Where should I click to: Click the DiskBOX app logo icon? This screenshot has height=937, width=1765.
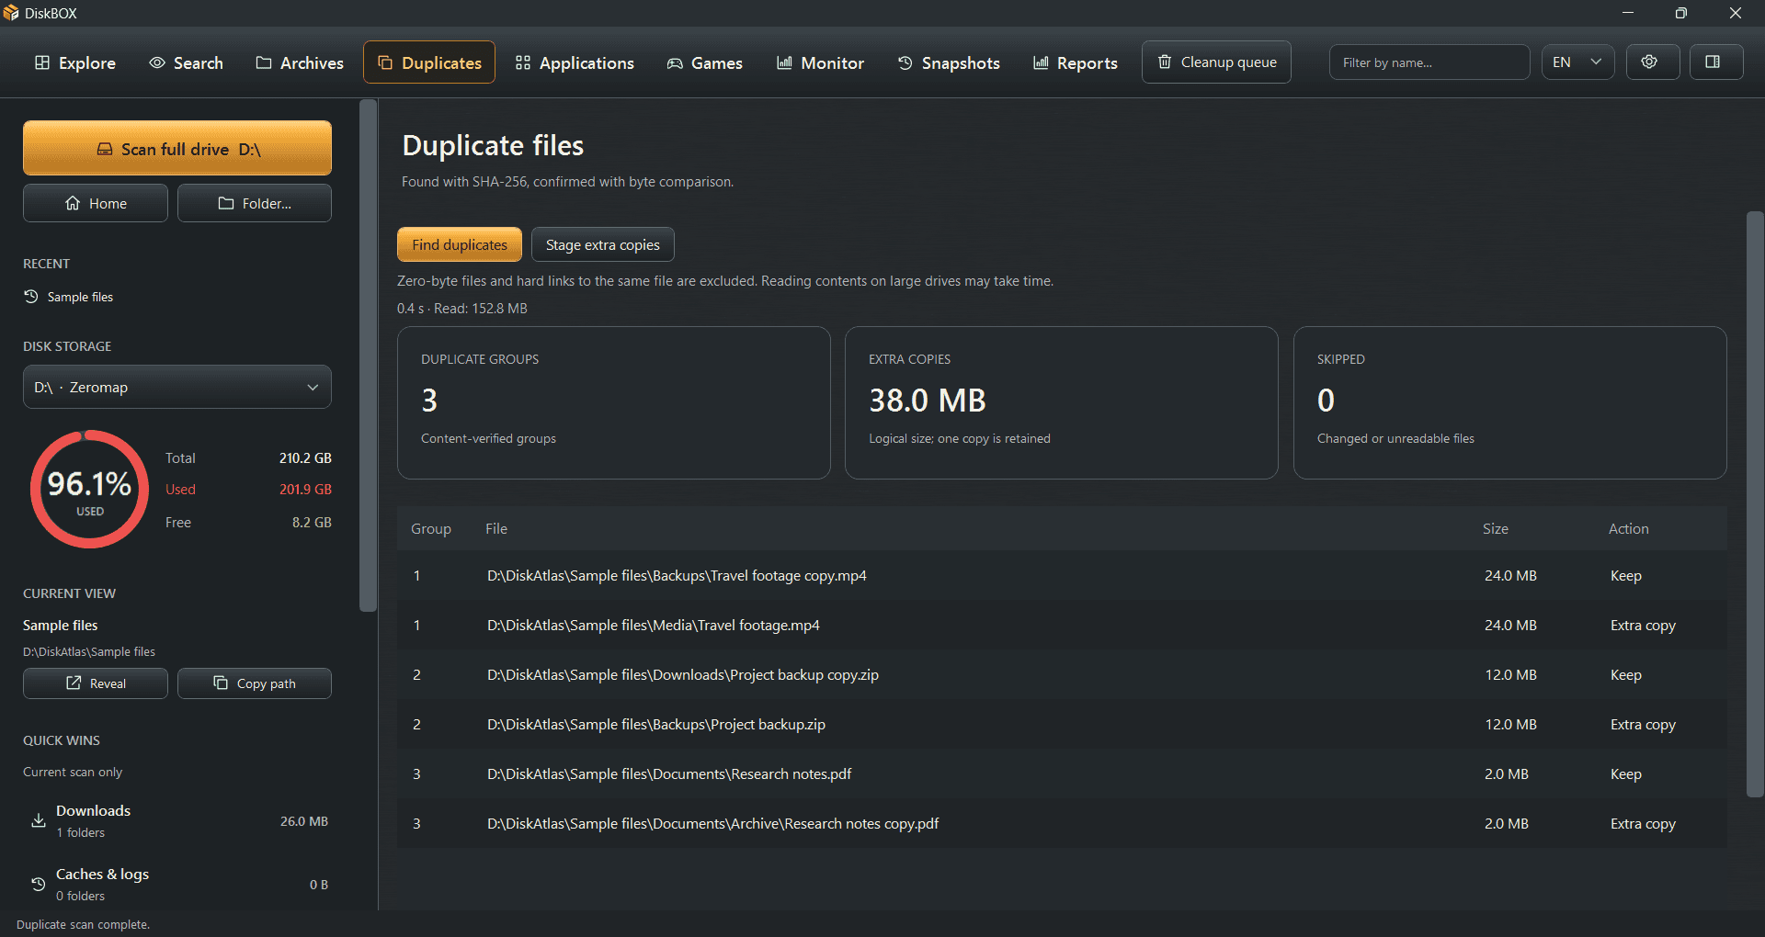point(11,13)
